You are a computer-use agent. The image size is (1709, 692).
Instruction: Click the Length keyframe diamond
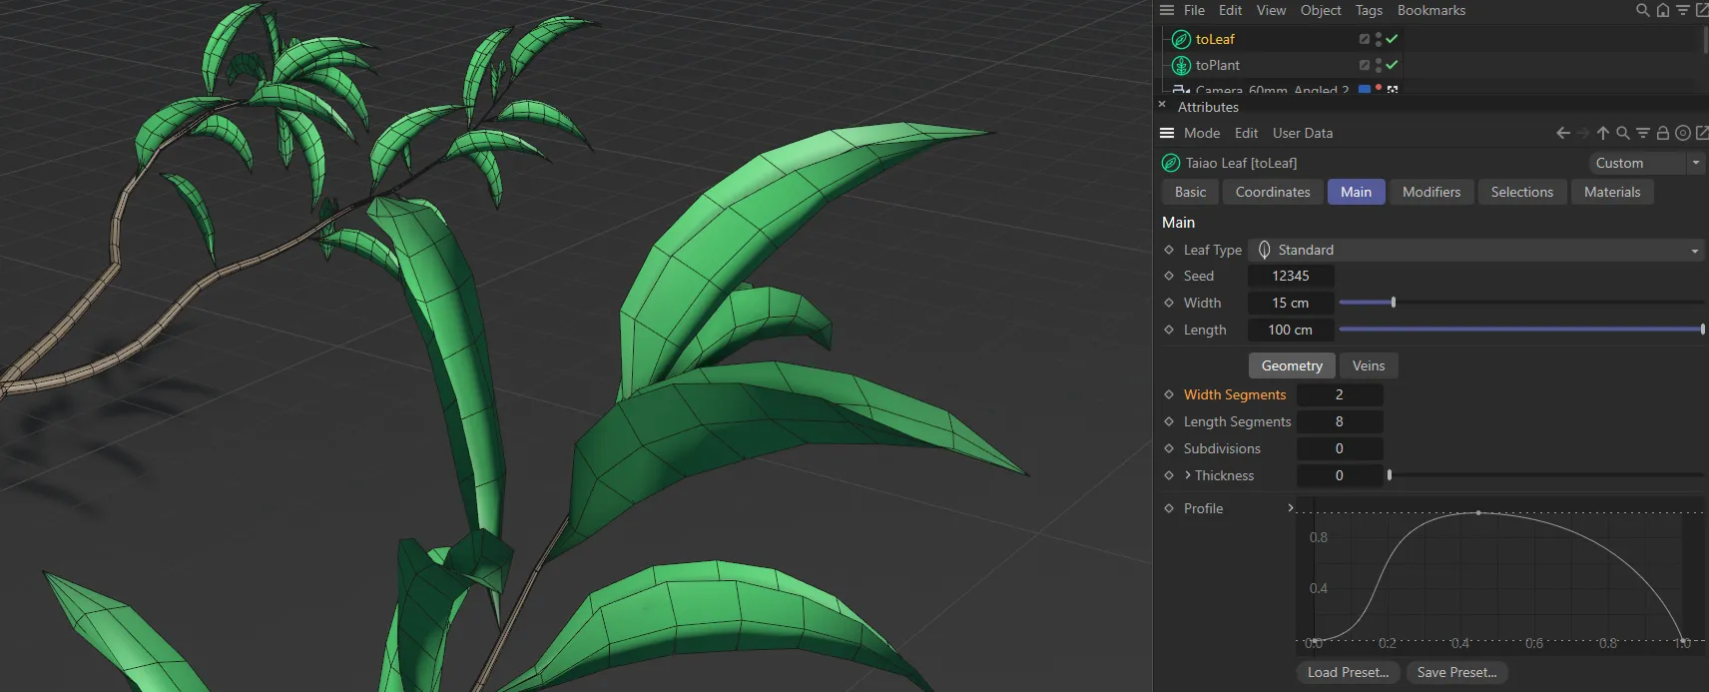tap(1169, 330)
